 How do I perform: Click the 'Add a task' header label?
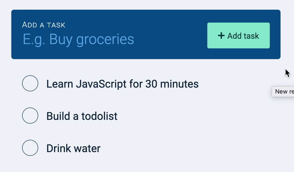(x=43, y=25)
